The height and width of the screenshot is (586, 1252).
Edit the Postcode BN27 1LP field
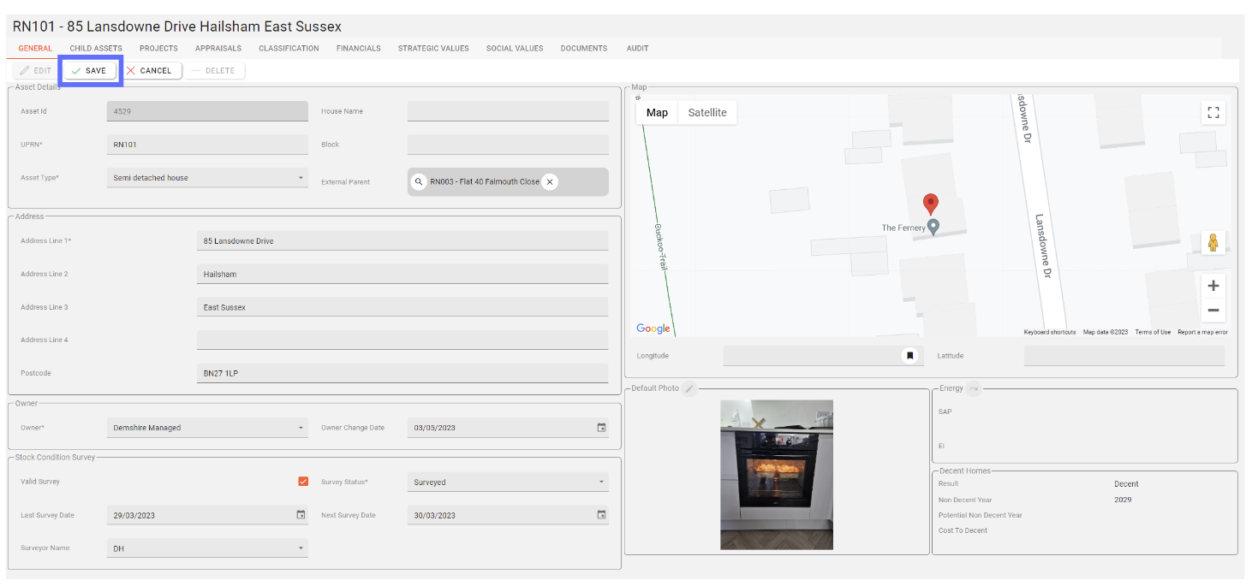coord(402,373)
